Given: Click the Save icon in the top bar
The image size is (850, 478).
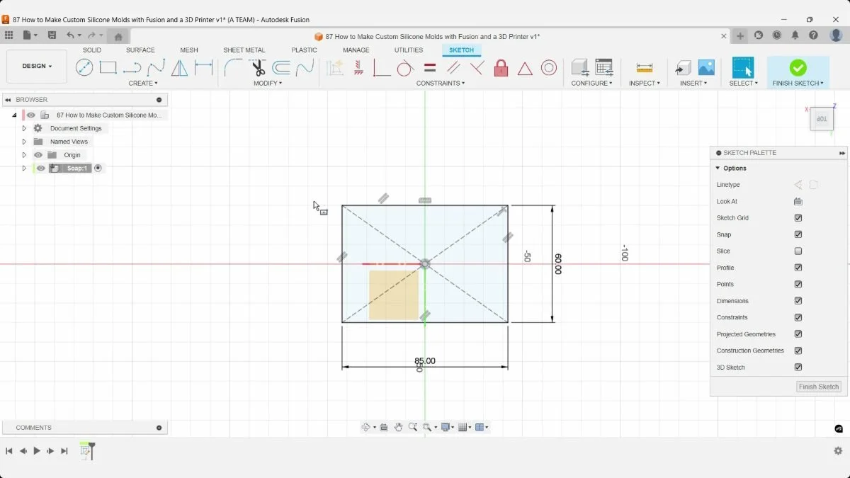Looking at the screenshot, I should coord(52,35).
